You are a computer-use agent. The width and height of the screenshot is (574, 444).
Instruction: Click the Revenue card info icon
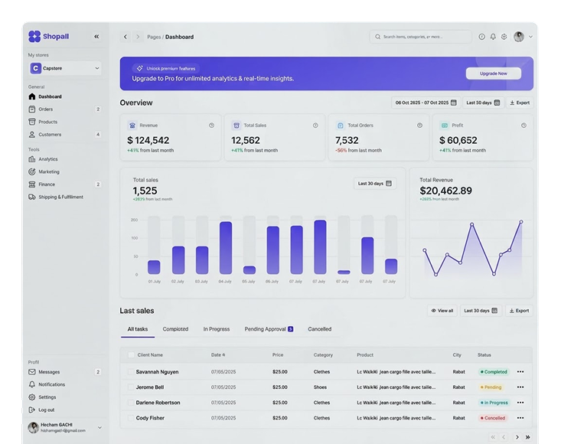coord(211,126)
